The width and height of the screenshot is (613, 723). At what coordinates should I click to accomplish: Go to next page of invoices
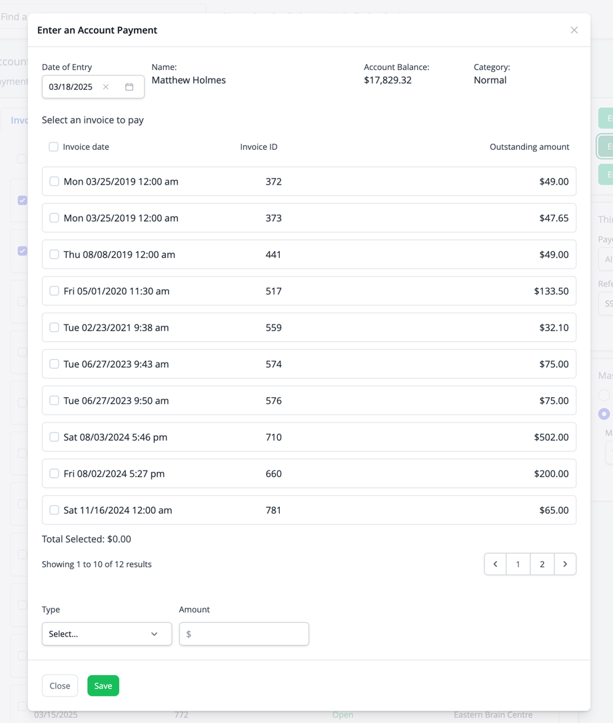click(x=565, y=564)
